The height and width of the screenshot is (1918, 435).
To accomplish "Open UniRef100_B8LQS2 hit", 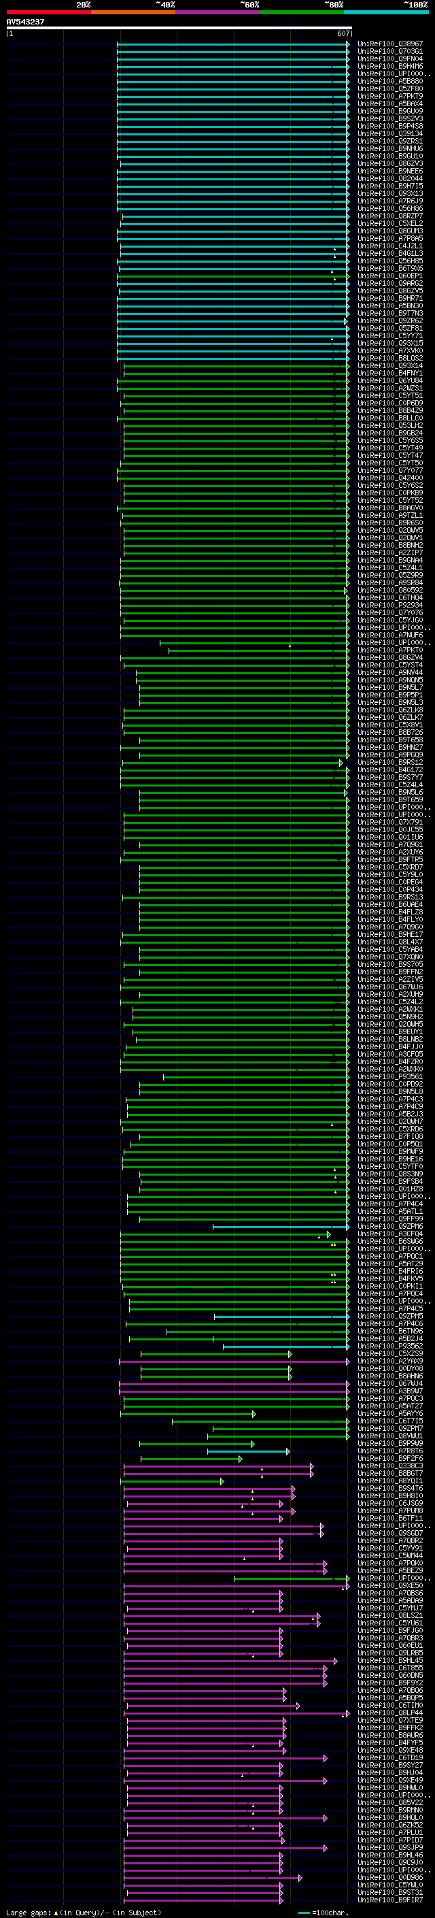I will 390,358.
